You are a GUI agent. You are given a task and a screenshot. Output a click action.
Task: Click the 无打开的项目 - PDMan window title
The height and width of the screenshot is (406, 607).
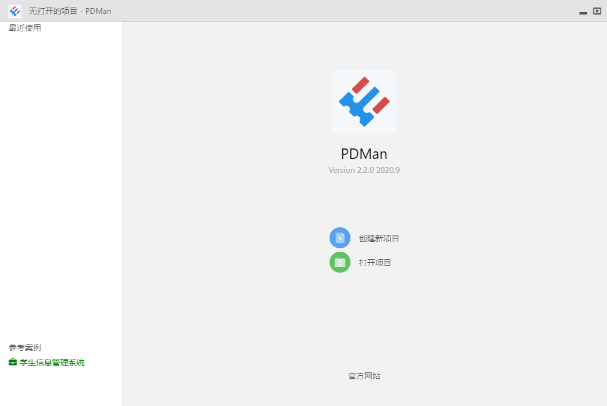click(70, 11)
